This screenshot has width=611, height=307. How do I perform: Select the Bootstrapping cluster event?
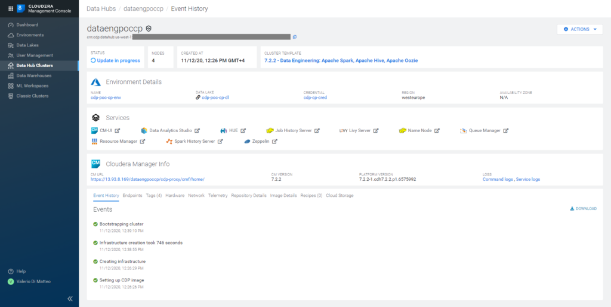point(121,224)
